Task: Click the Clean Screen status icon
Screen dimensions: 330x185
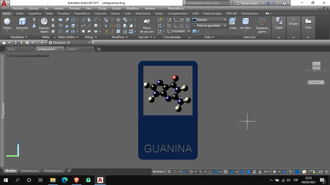Action: point(321,172)
